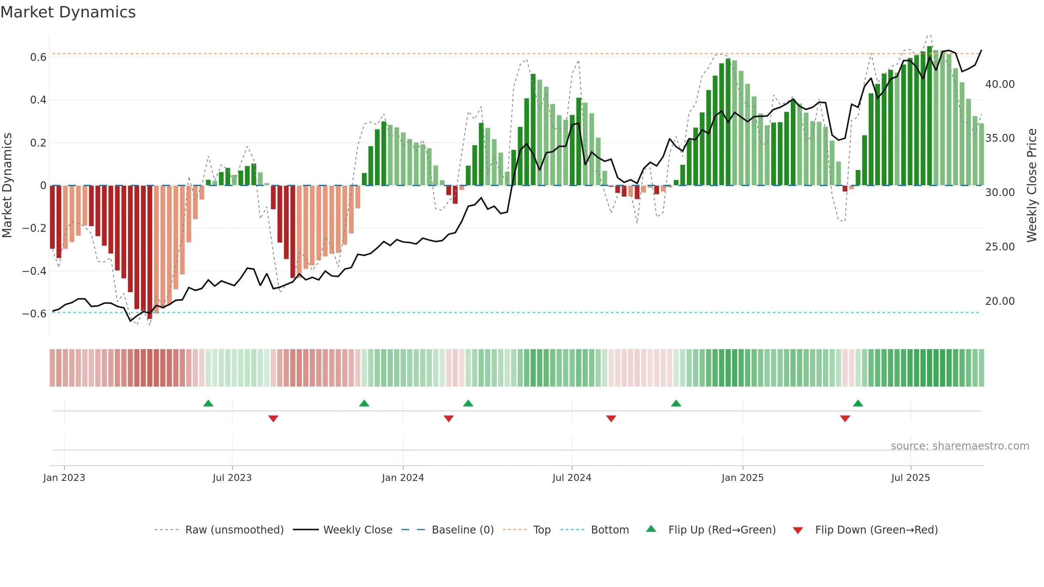
Task: Click the flip-up marker around March 2024
Action: pyautogui.click(x=468, y=403)
